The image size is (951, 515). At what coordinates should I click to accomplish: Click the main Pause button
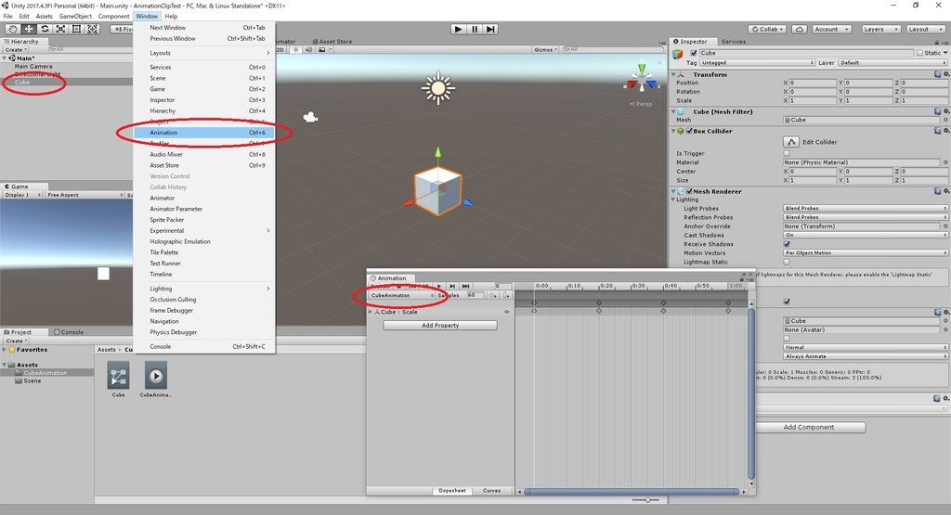click(475, 29)
